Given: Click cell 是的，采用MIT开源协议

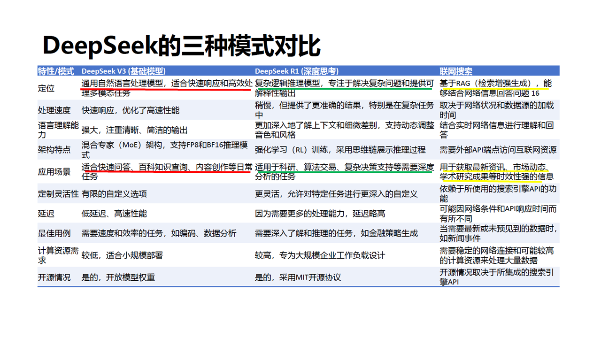Looking at the screenshot, I should (298, 277).
